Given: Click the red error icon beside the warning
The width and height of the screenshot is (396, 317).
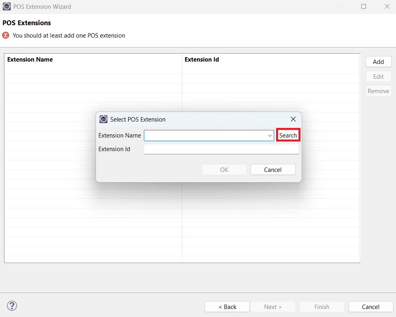Looking at the screenshot, I should point(5,35).
